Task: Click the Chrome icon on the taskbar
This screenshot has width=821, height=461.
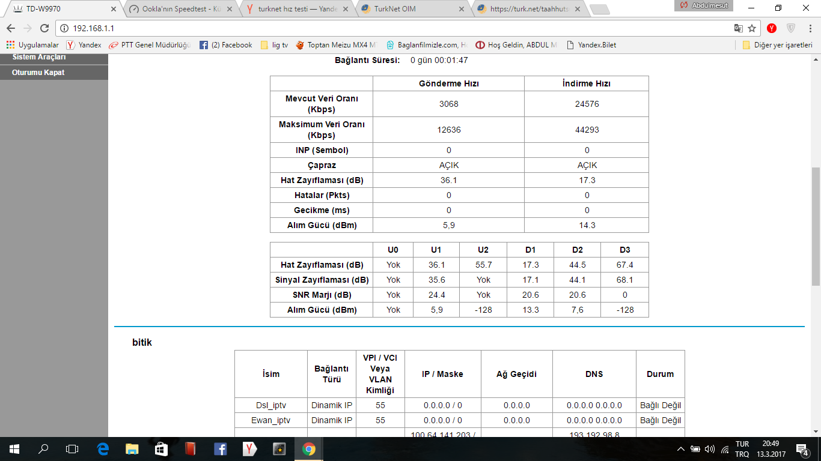Action: [308, 449]
